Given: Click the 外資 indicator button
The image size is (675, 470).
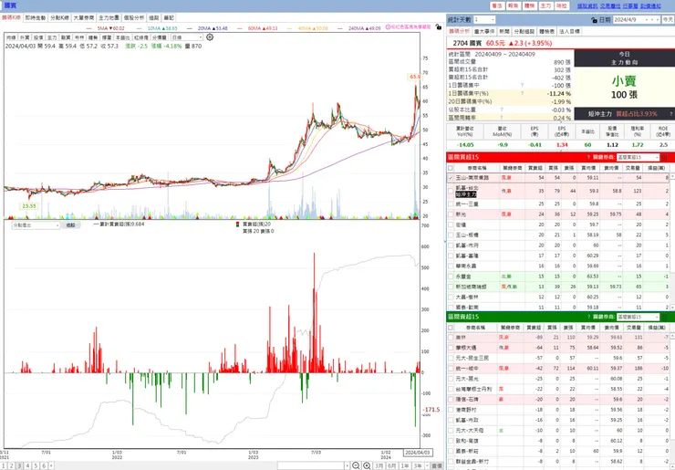Looking at the screenshot, I should (x=25, y=37).
